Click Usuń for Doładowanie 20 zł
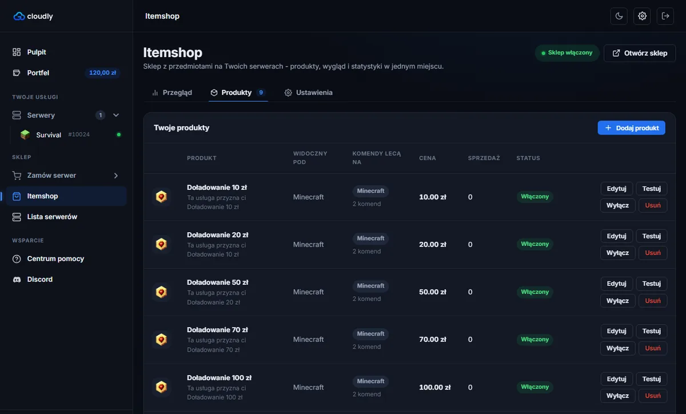The image size is (686, 414). 653,253
